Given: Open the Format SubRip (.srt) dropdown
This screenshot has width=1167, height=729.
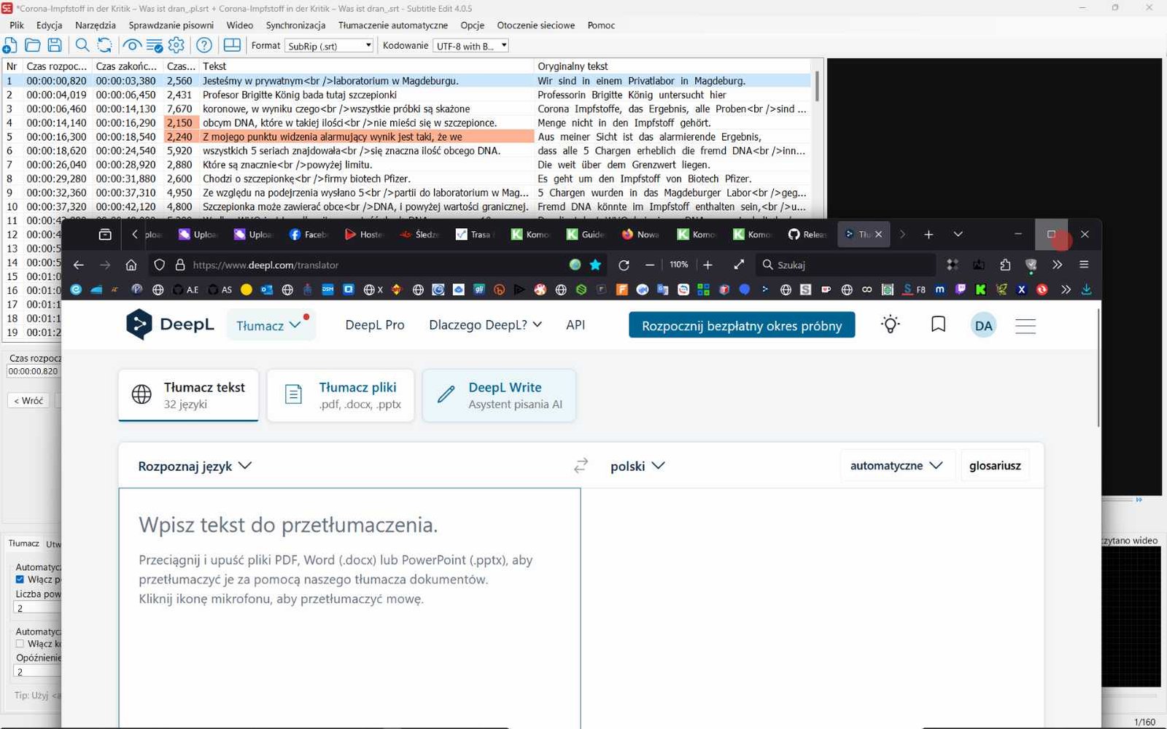Looking at the screenshot, I should (x=329, y=46).
